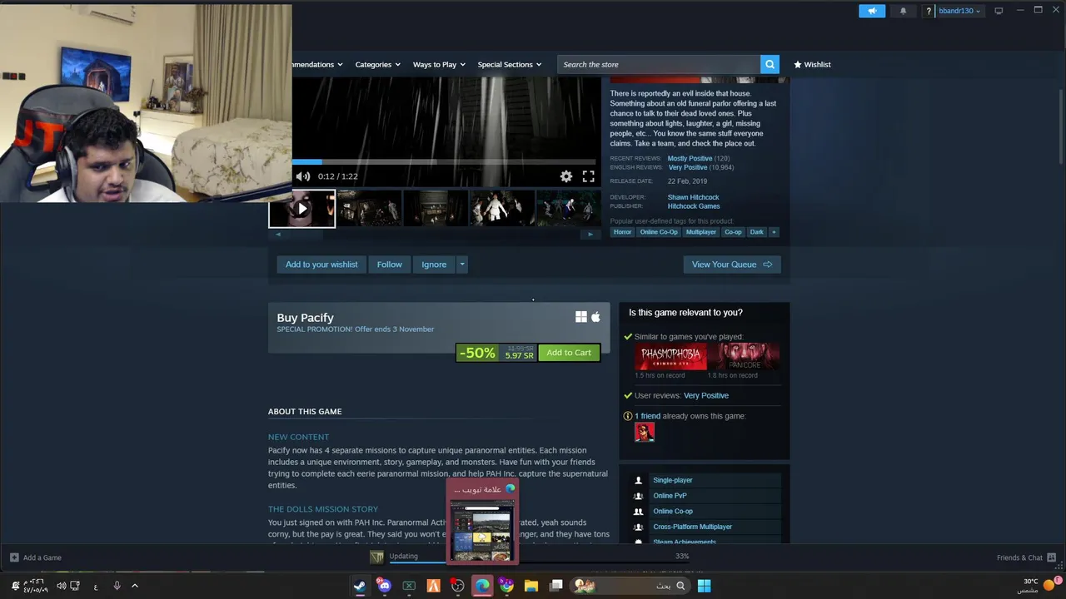Open Big Picture mode monitor icon
Viewport: 1066px width, 599px height.
point(999,11)
